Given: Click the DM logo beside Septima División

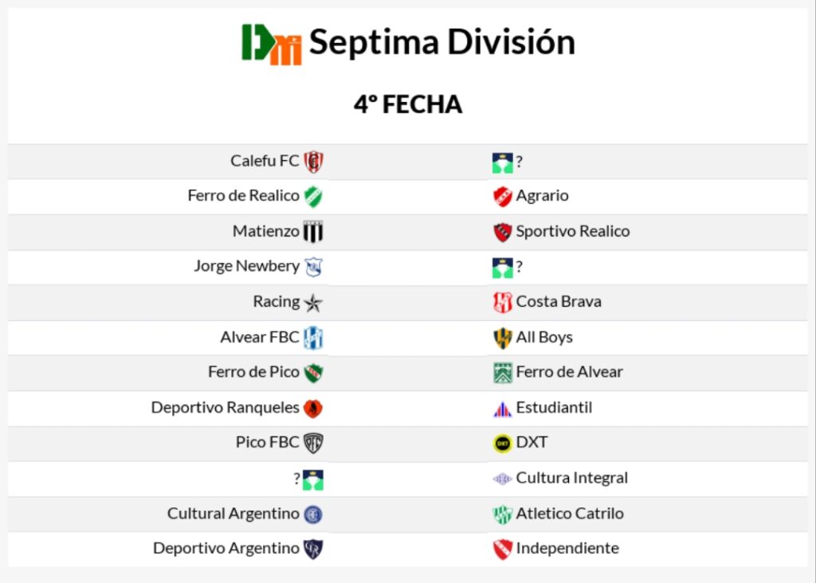Looking at the screenshot, I should 272,43.
